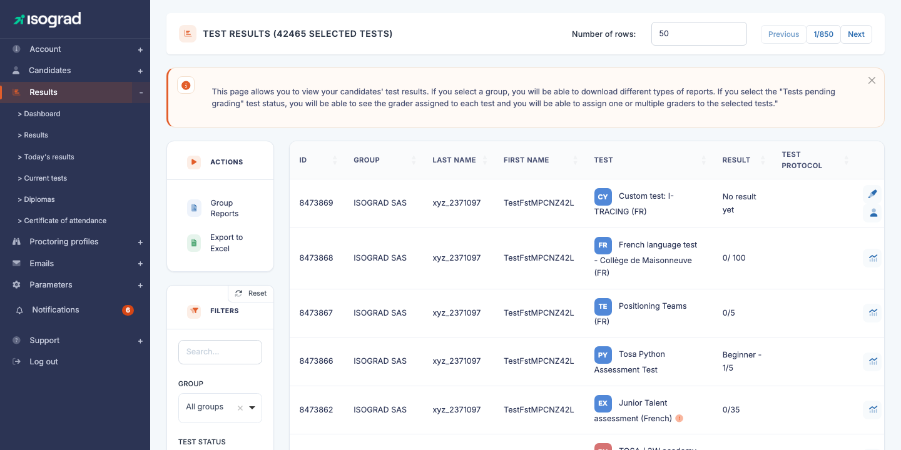Click the Log out arrow icon
Screen dimensions: 901x450
pyautogui.click(x=16, y=362)
